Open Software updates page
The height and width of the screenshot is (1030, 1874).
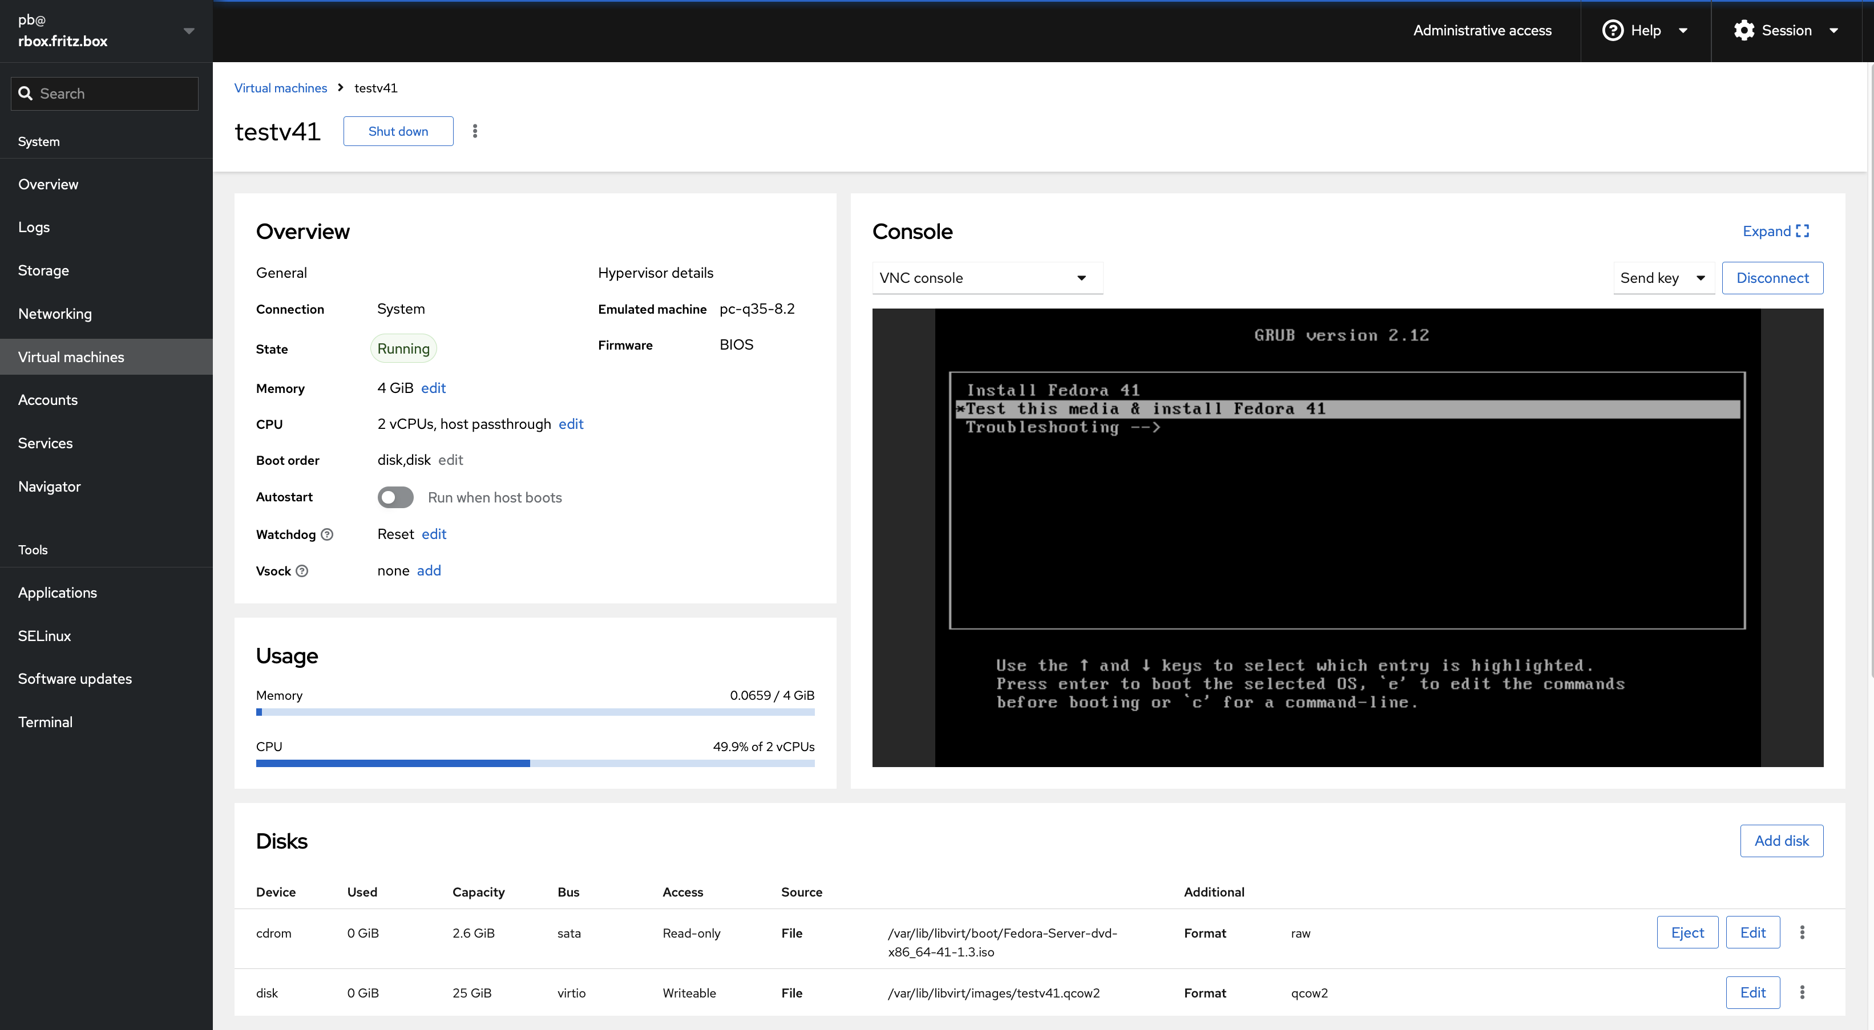(x=106, y=679)
